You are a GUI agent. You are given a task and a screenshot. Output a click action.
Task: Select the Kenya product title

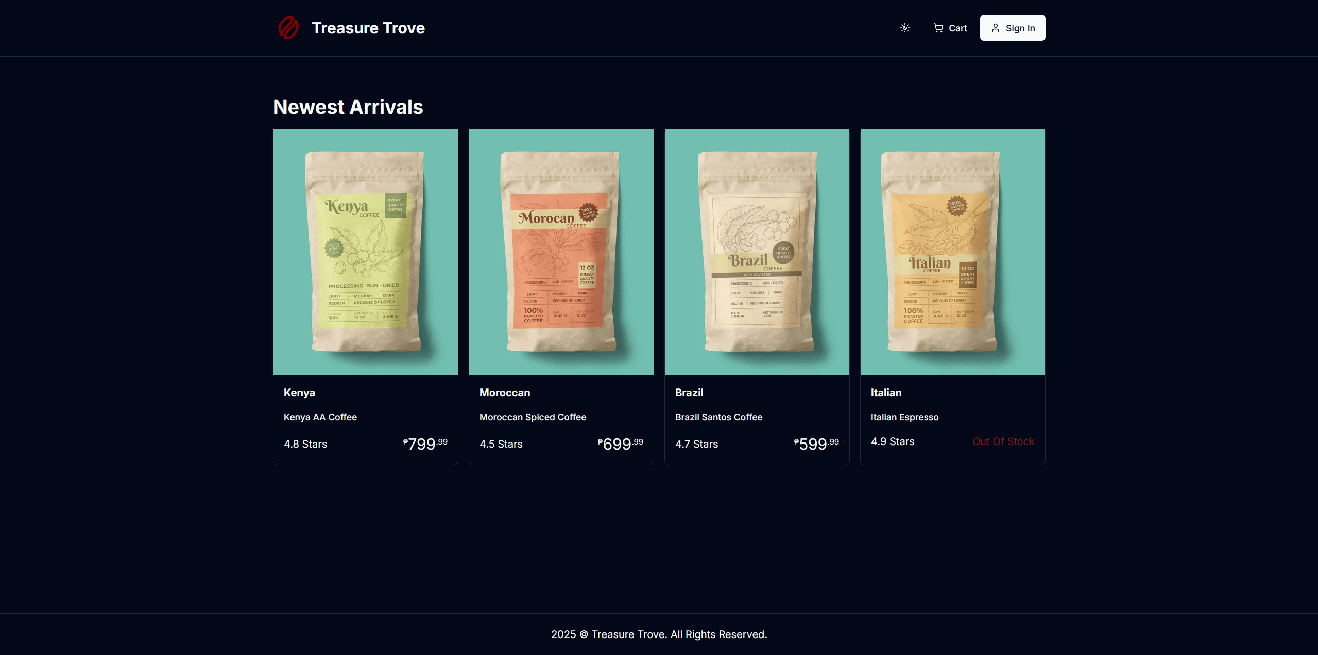tap(299, 393)
